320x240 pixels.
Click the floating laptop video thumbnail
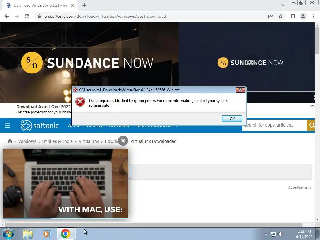(66, 184)
